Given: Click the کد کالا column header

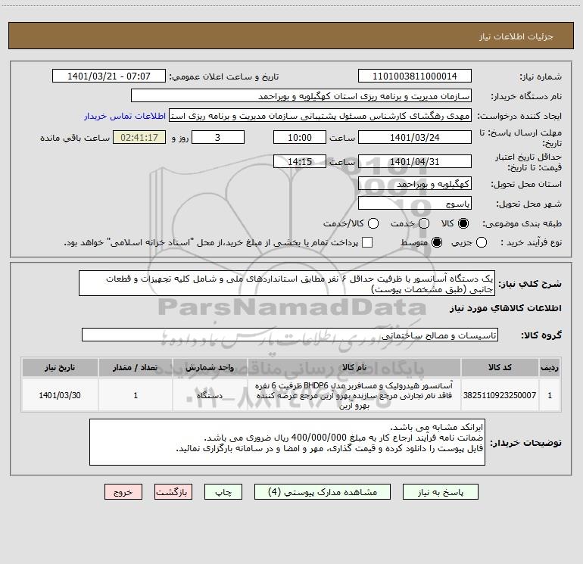Looking at the screenshot, I should 500,367.
